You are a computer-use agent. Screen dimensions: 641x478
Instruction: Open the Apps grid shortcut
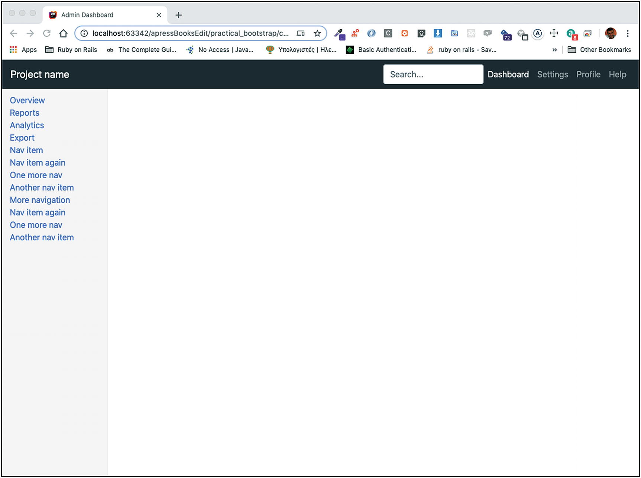23,50
